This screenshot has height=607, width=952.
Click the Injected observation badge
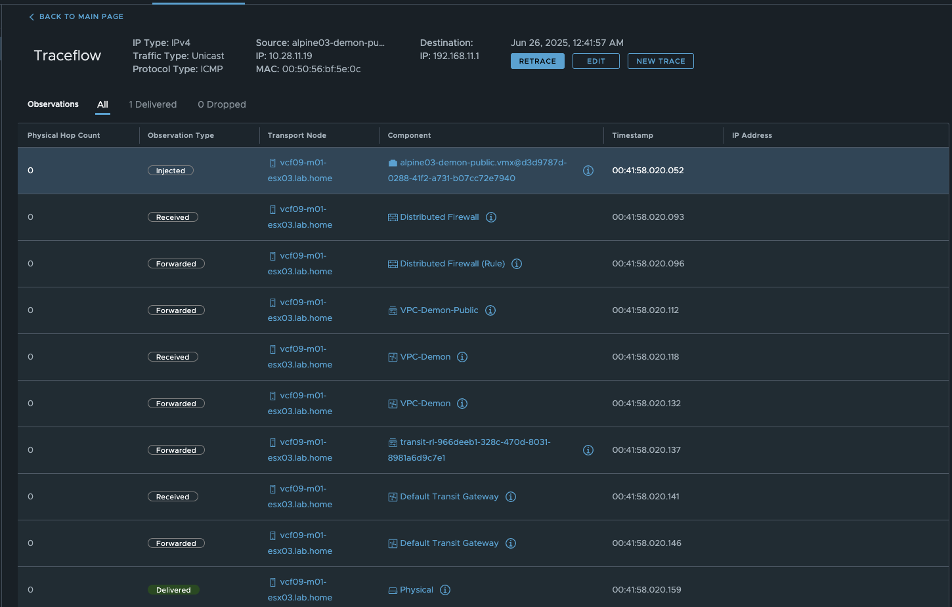pyautogui.click(x=171, y=170)
